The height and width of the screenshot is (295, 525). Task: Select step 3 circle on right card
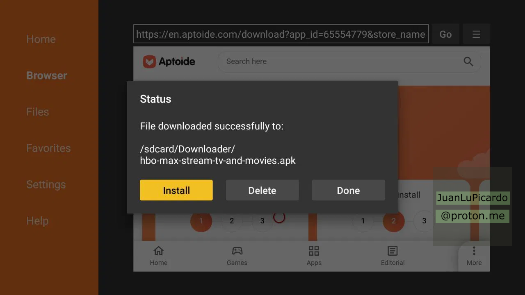(424, 221)
